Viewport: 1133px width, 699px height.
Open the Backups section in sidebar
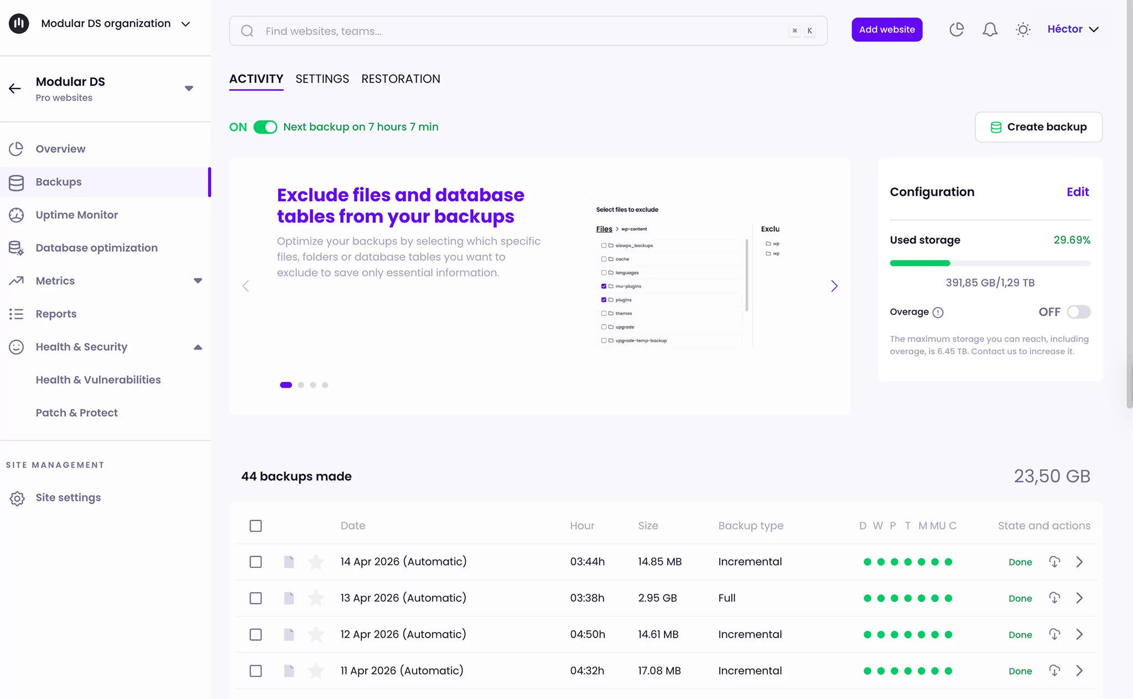click(x=58, y=182)
